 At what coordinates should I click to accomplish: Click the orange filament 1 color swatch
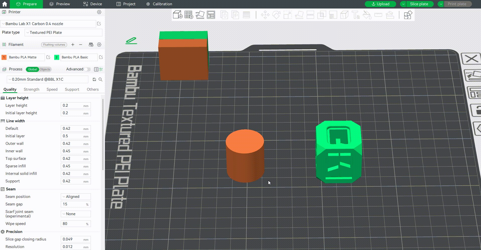pyautogui.click(x=4, y=57)
